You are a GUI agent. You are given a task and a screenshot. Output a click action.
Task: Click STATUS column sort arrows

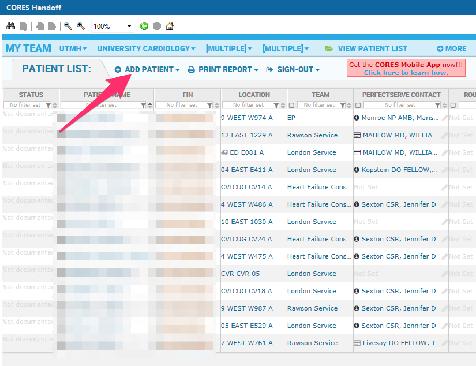click(x=55, y=105)
